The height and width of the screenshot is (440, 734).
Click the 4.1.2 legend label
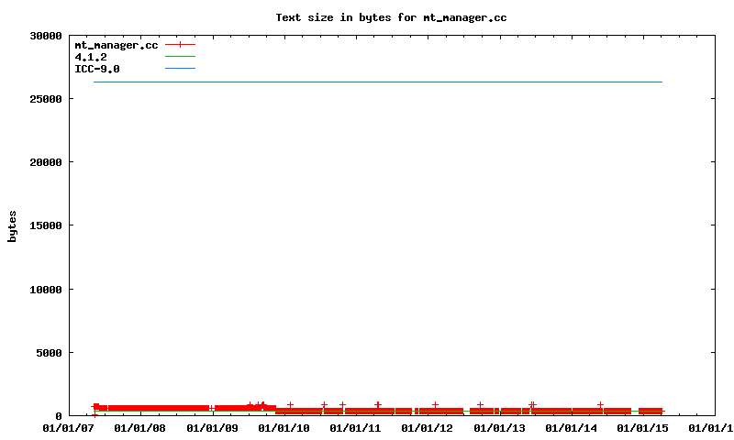coord(91,57)
